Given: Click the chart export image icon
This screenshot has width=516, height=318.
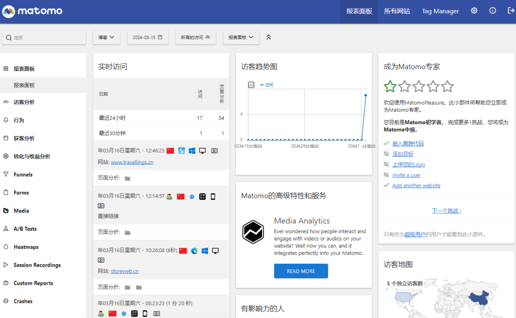Looking at the screenshot, I should coord(251,85).
